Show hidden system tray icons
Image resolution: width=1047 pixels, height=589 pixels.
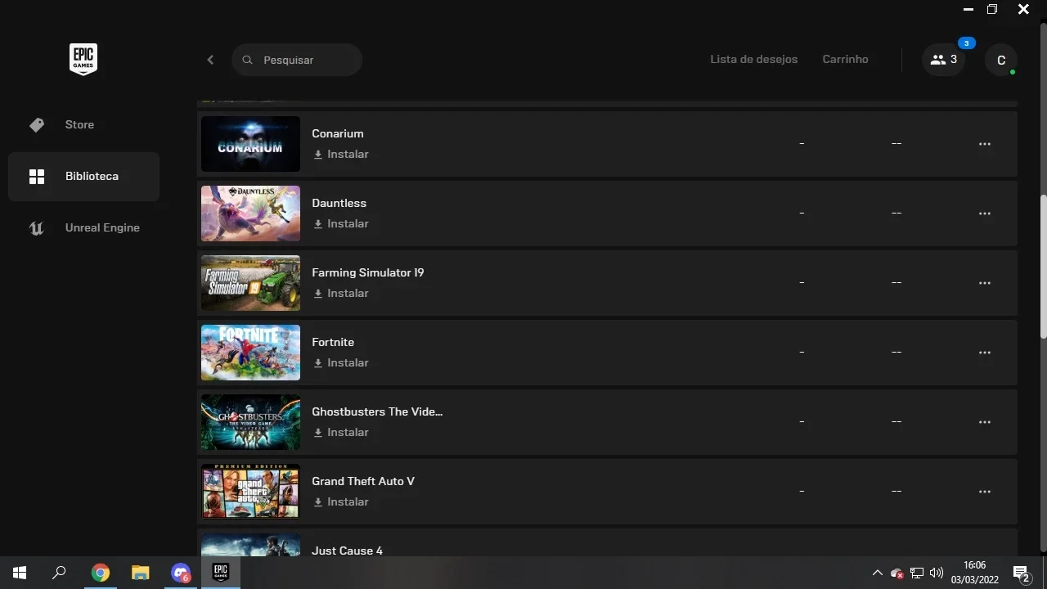tap(878, 573)
